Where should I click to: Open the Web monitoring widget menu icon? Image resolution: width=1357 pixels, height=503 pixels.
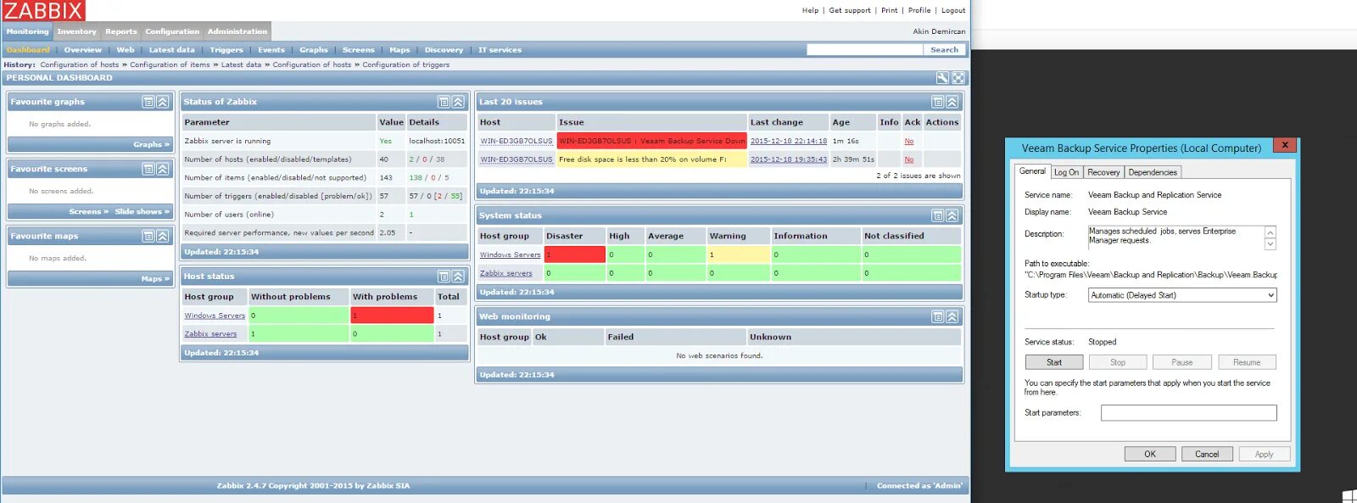coord(938,316)
